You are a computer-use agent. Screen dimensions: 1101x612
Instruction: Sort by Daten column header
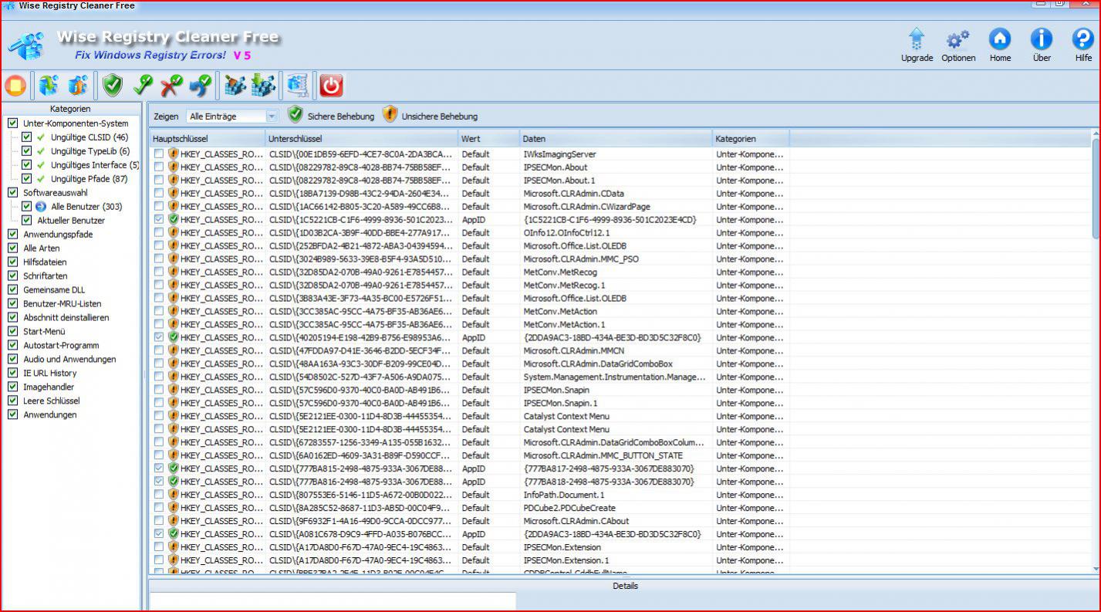(616, 139)
